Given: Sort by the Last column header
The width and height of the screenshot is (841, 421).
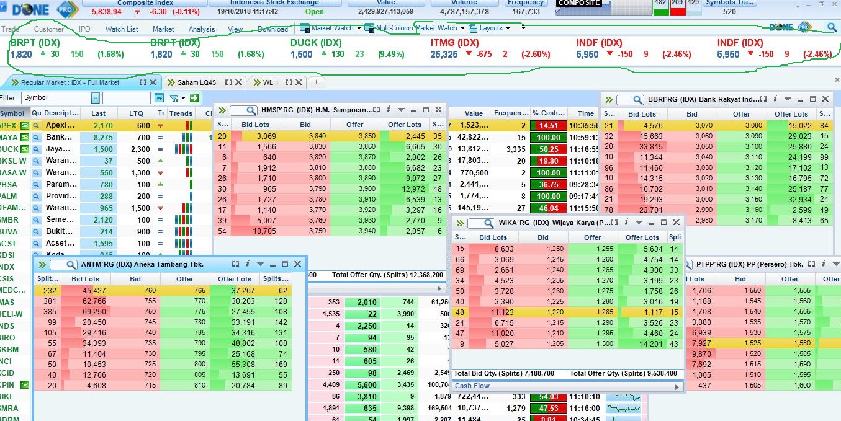Looking at the screenshot, I should [99, 113].
